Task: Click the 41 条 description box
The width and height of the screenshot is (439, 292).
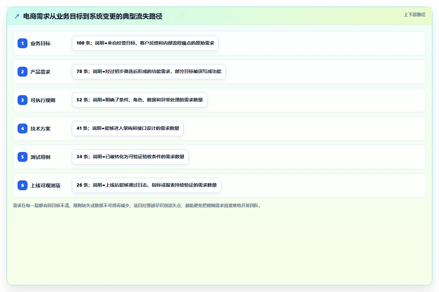Action: [128, 128]
